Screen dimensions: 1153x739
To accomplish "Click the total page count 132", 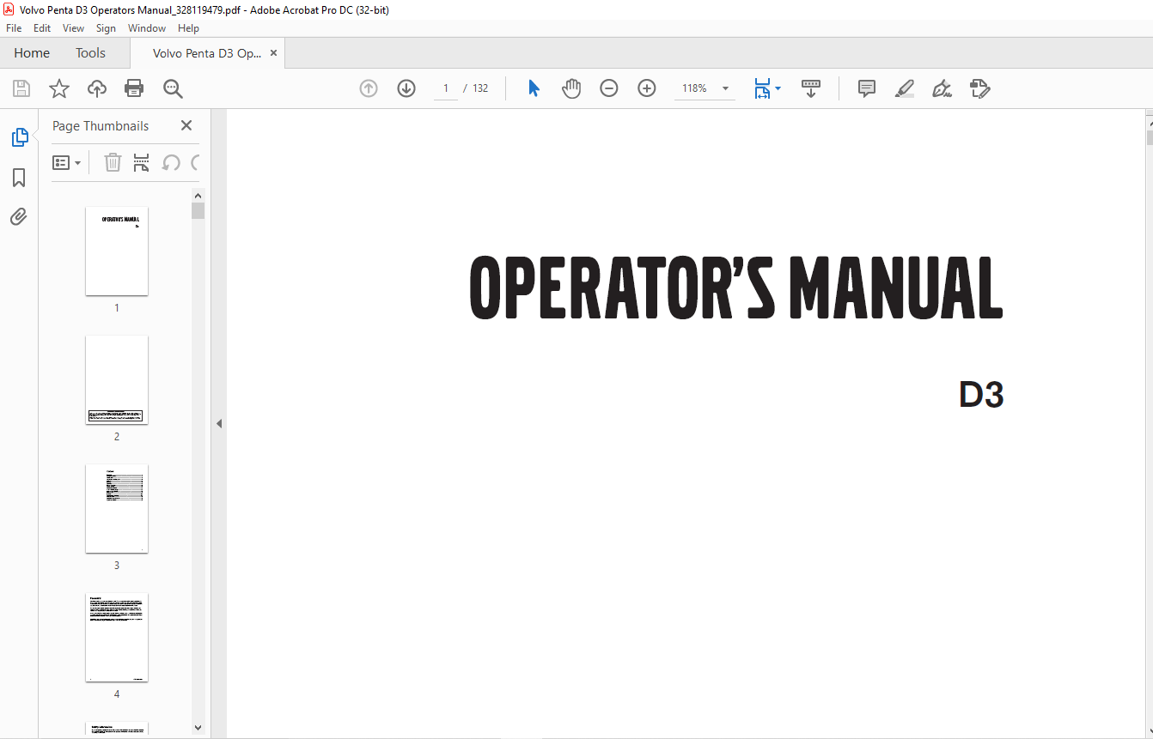I will 480,88.
